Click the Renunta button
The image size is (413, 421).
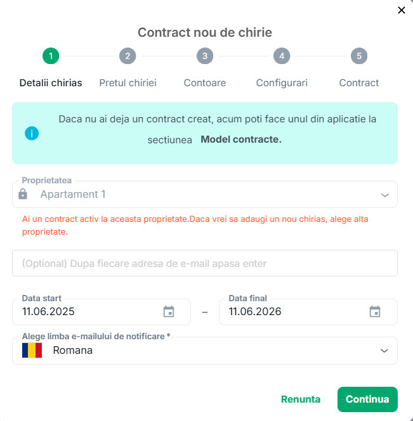pos(301,399)
